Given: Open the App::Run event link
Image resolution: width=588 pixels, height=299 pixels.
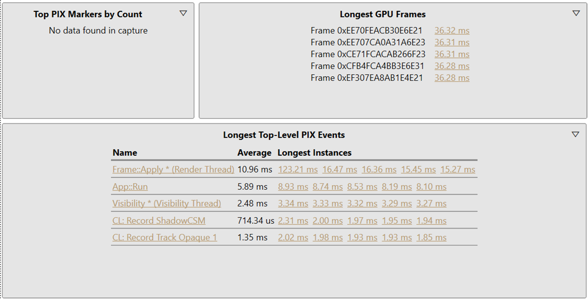Looking at the screenshot, I should pos(130,187).
